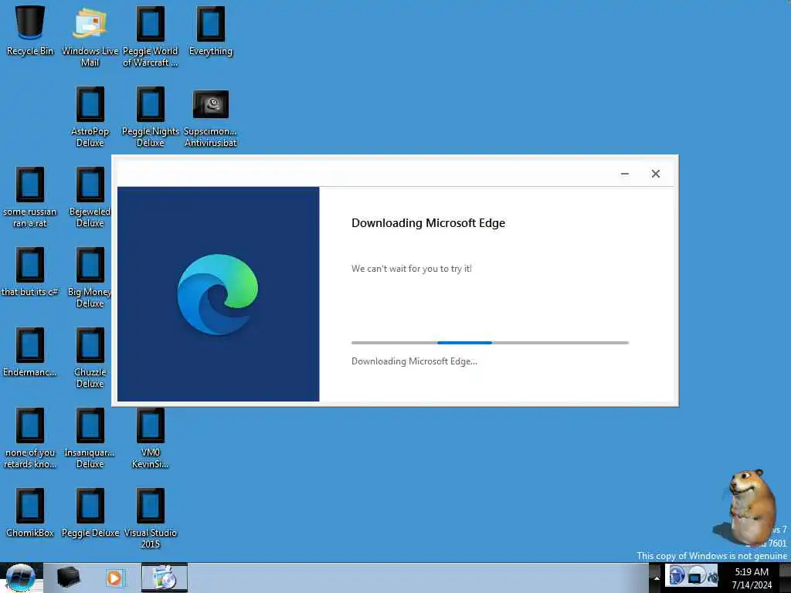The height and width of the screenshot is (593, 791).
Task: Open the black box taskbar shortcut
Action: [x=68, y=578]
